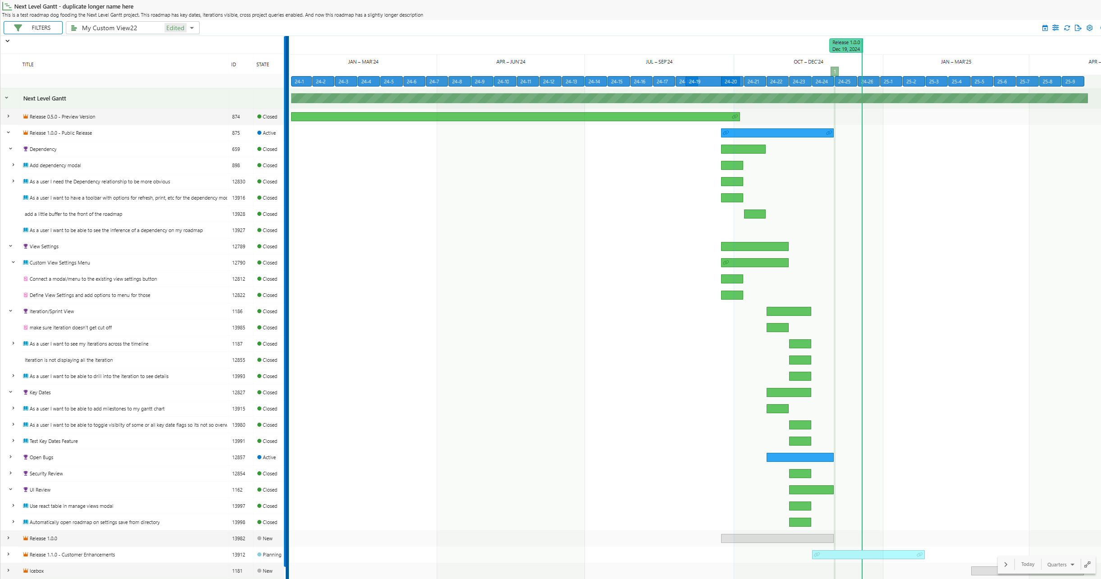Click the crown icon beside Release 1.1.0
Image resolution: width=1101 pixels, height=579 pixels.
coord(26,555)
